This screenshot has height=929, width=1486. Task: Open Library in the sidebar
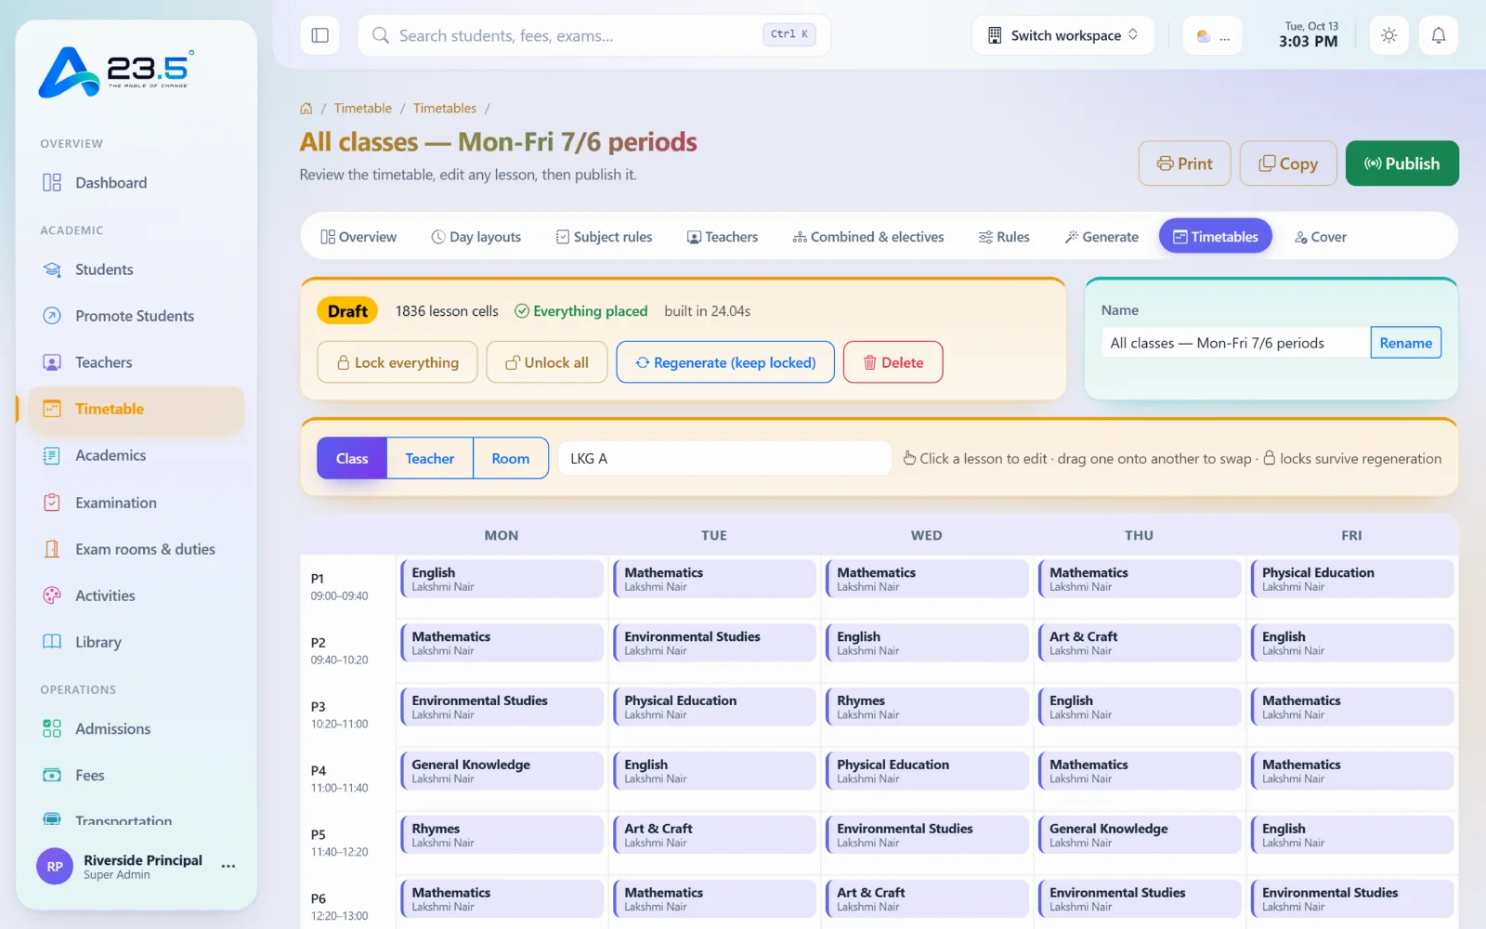click(x=137, y=642)
